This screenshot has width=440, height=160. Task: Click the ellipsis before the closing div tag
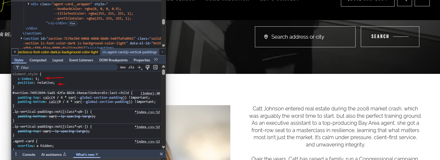pos(52,23)
